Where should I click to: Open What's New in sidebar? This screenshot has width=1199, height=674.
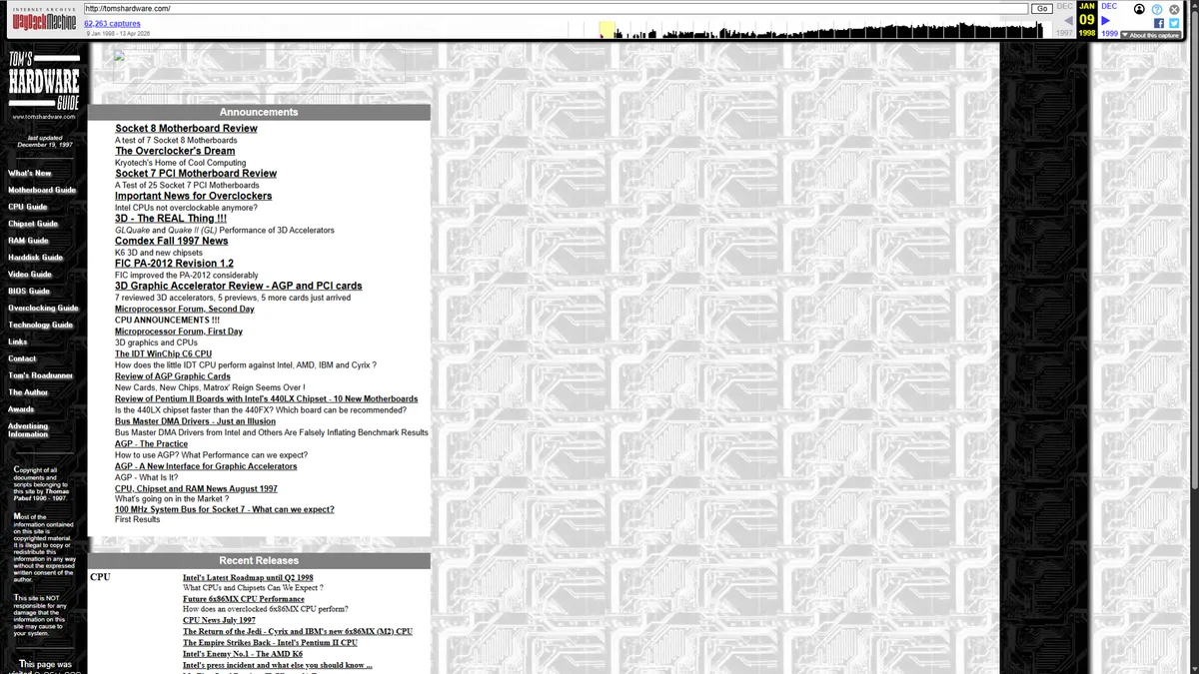[30, 174]
